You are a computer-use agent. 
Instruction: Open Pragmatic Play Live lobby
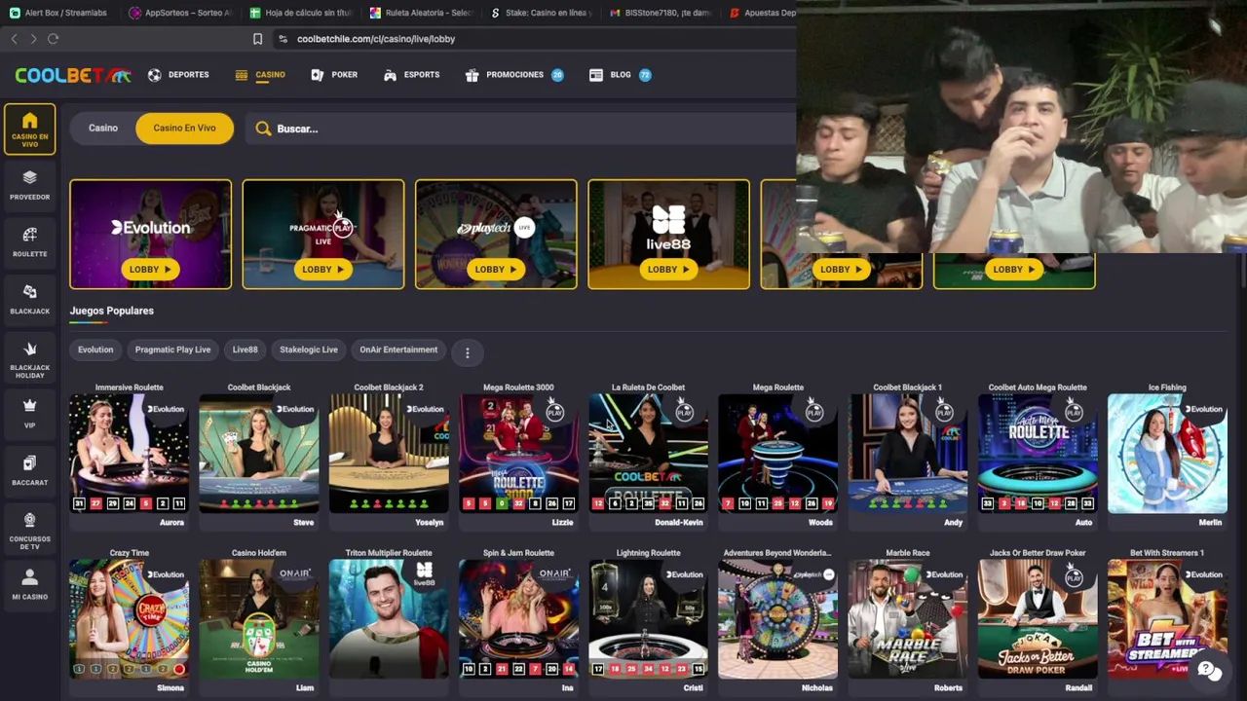point(322,235)
